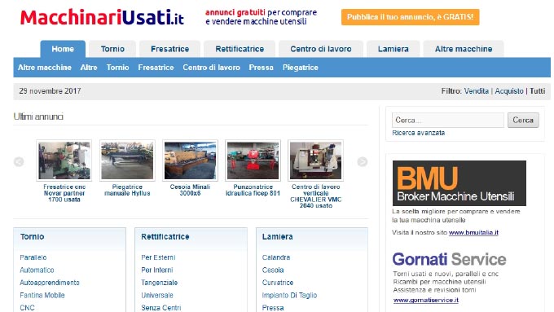Choose Piegatrice in the blue submenu
The height and width of the screenshot is (312, 554).
pos(301,68)
